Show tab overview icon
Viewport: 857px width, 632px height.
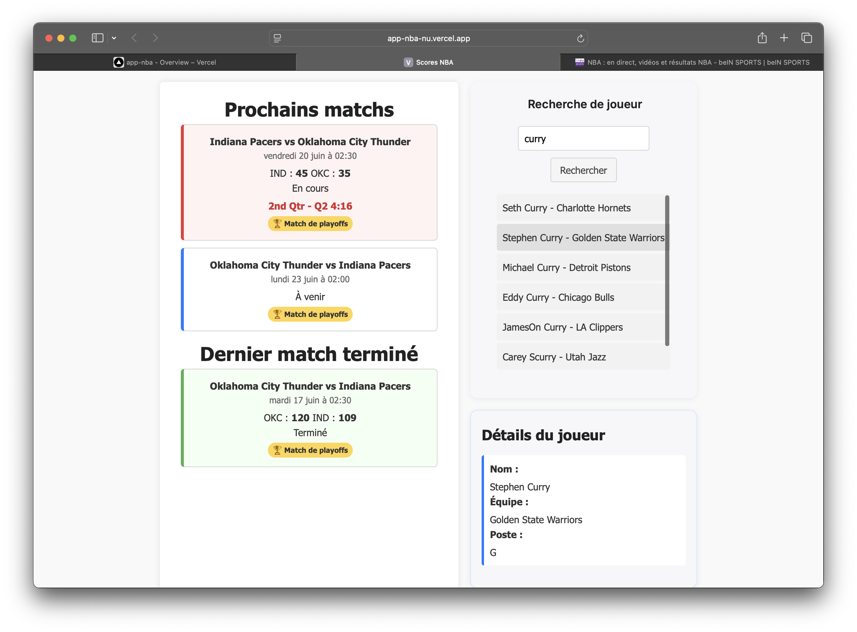(807, 38)
